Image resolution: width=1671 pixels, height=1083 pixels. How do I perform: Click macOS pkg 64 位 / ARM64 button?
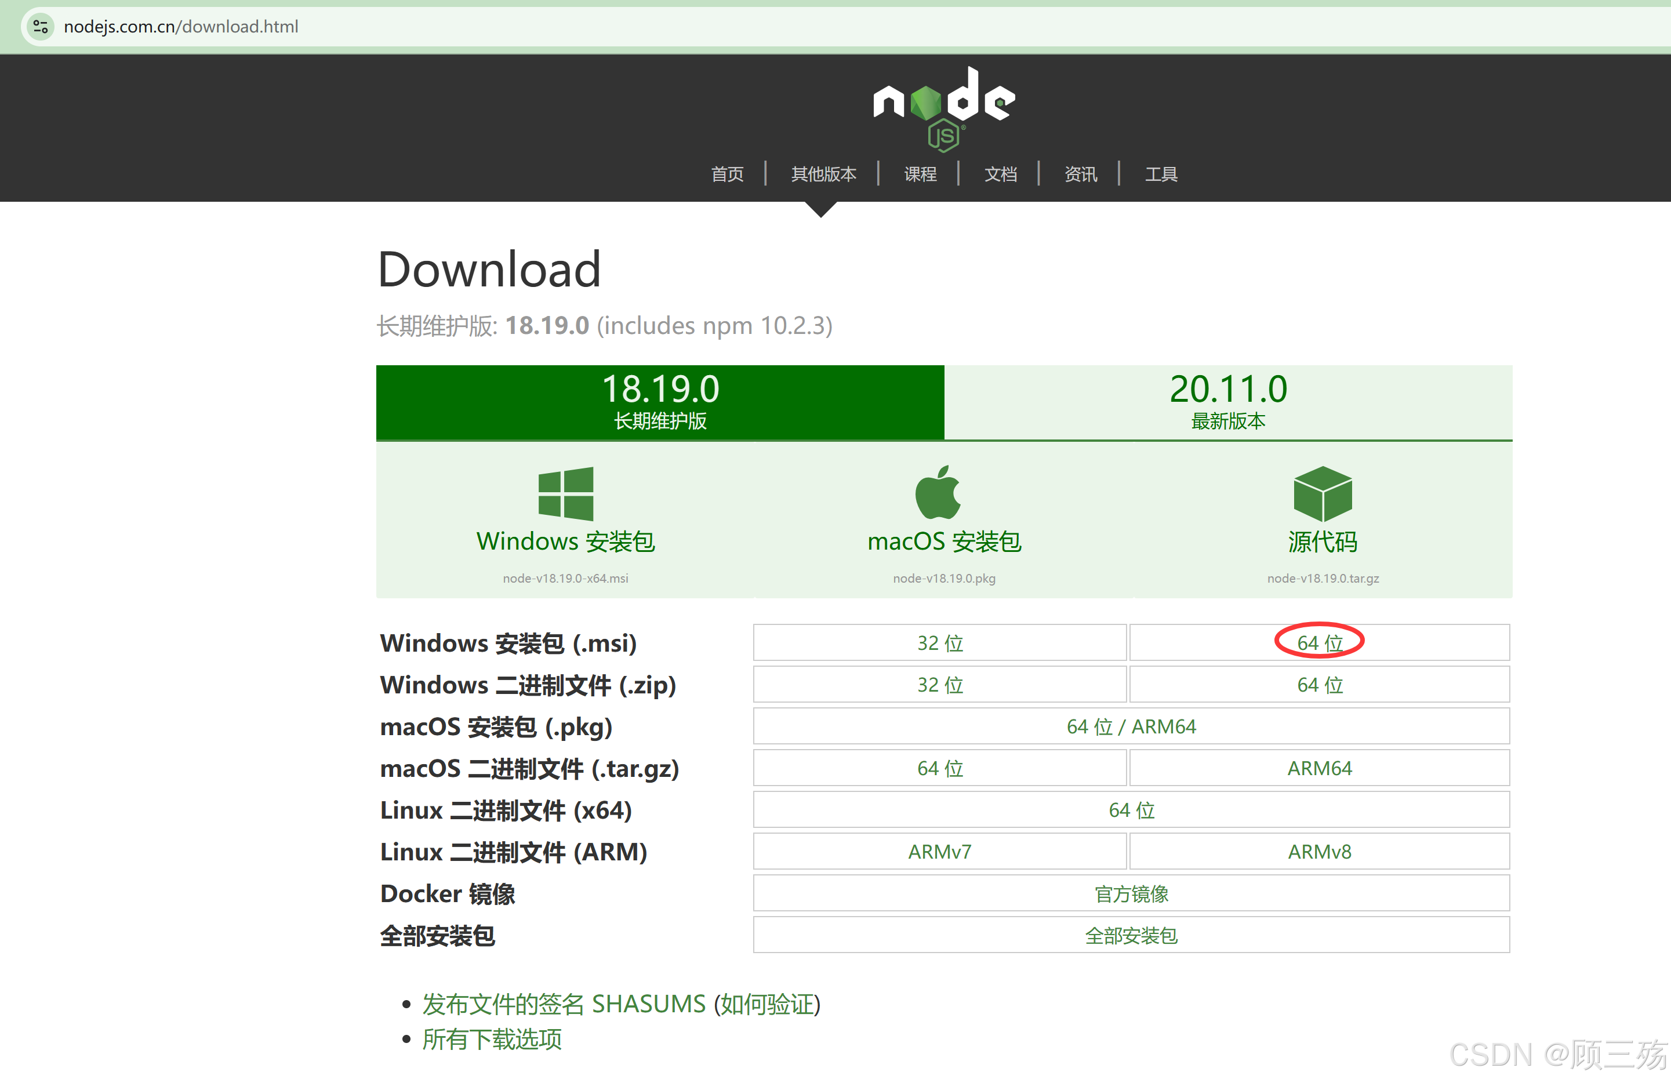(x=1131, y=726)
